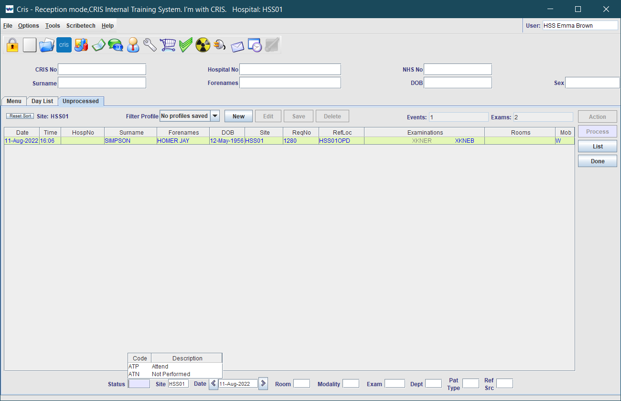
Task: Click the padlock lock icon
Action: tap(12, 45)
